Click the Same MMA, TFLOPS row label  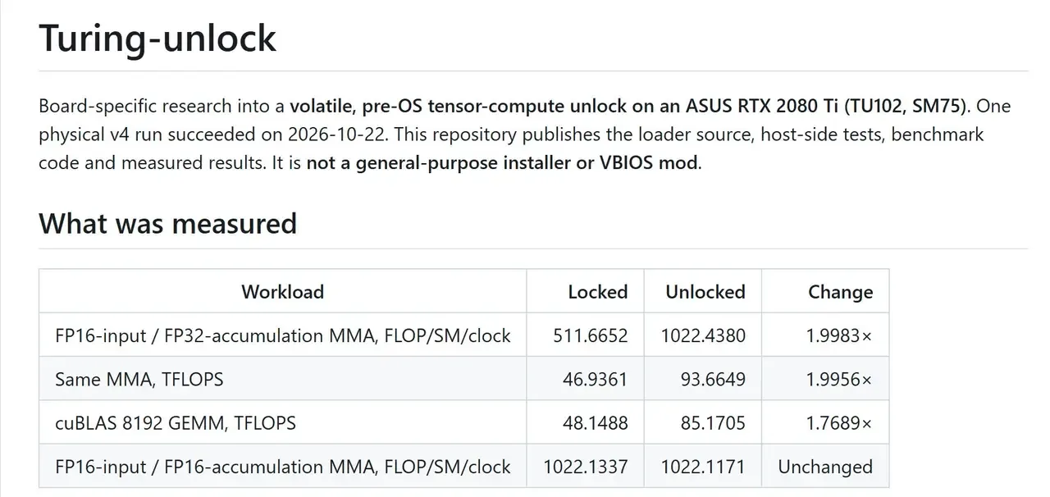coord(139,379)
